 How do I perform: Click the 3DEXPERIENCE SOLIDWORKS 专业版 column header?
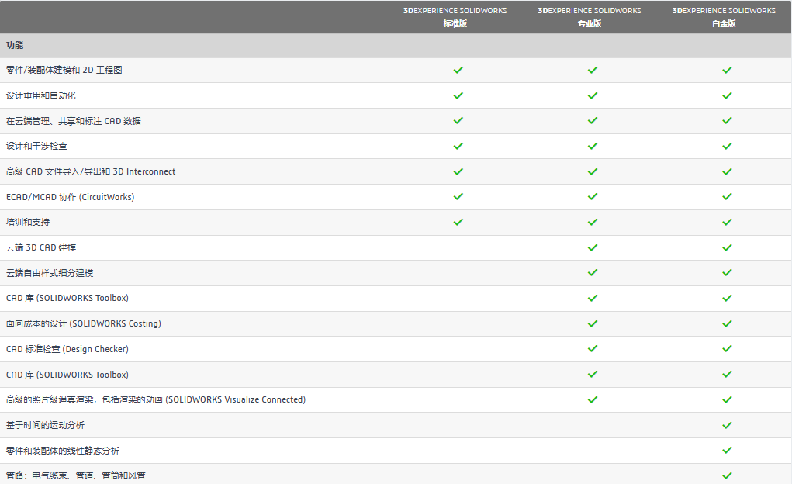(x=590, y=16)
